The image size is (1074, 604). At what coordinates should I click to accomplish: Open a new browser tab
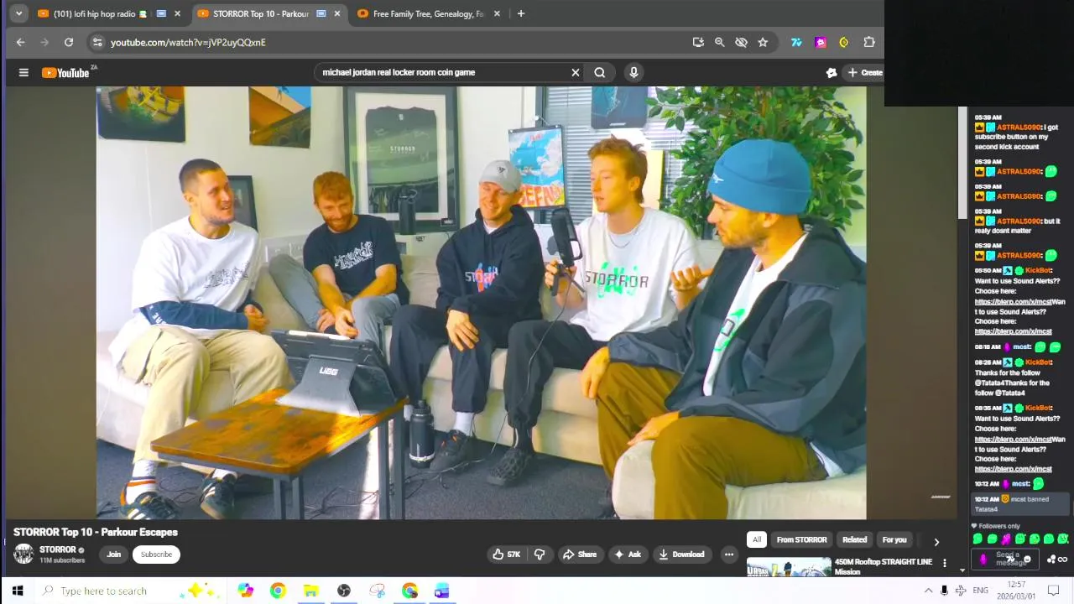tap(521, 13)
